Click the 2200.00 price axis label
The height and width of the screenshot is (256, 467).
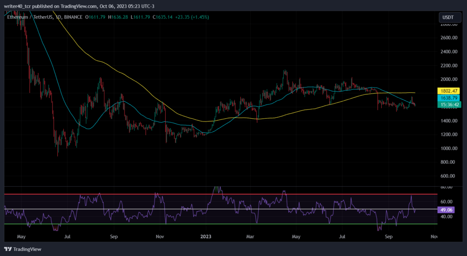tap(449, 66)
